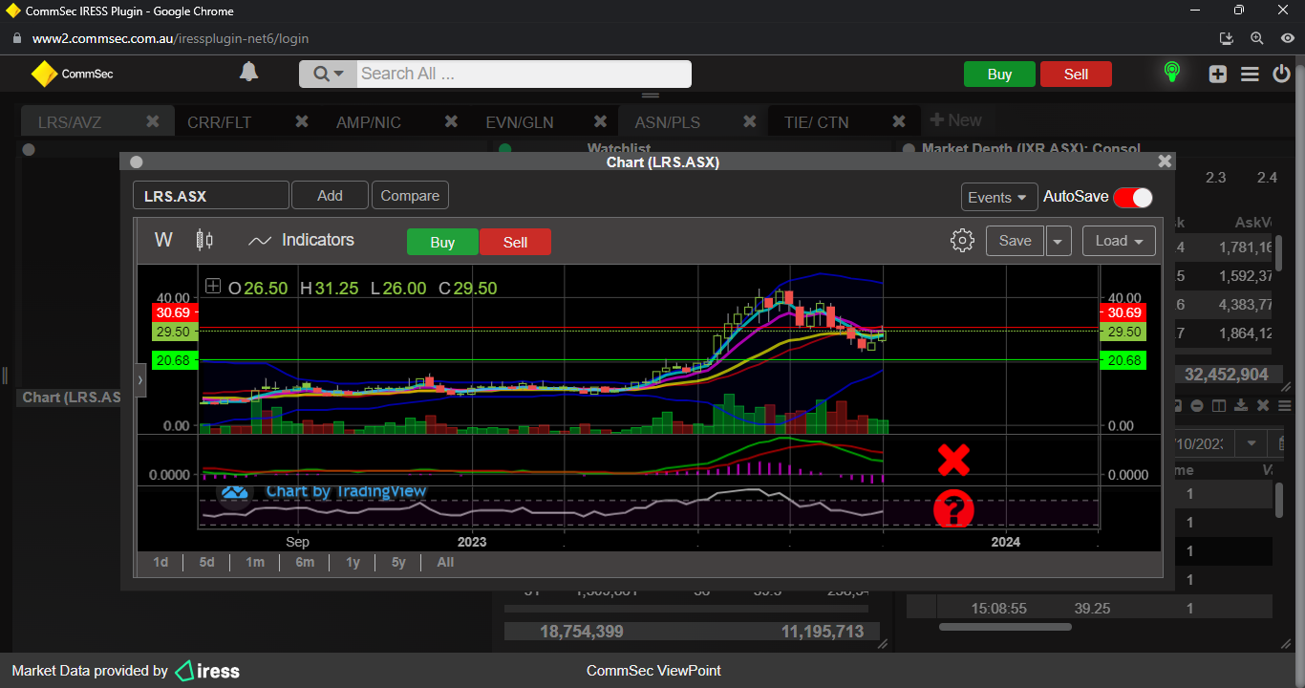
Task: Click the red Sell button in header
Action: (1076, 75)
